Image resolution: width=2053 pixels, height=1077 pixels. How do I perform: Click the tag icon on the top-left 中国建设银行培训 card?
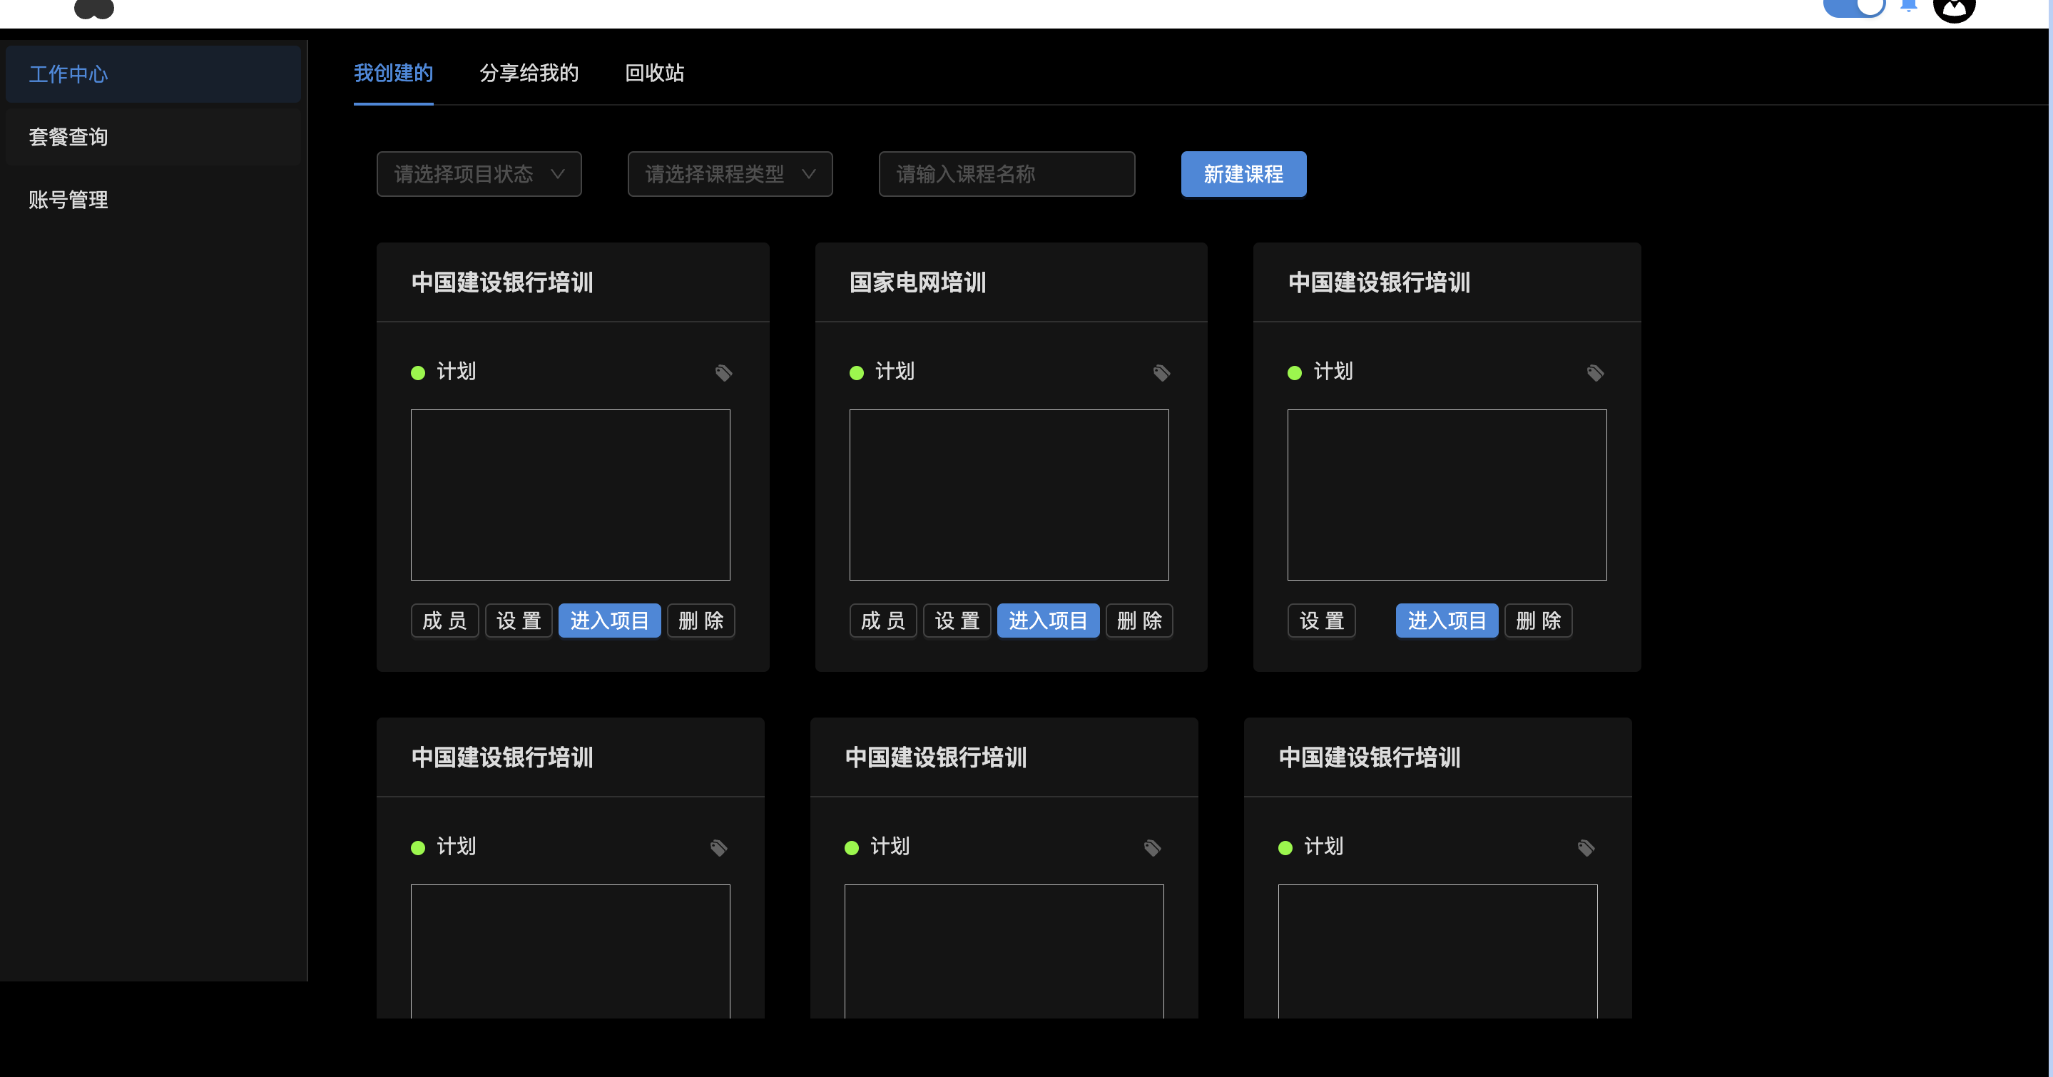tap(723, 373)
